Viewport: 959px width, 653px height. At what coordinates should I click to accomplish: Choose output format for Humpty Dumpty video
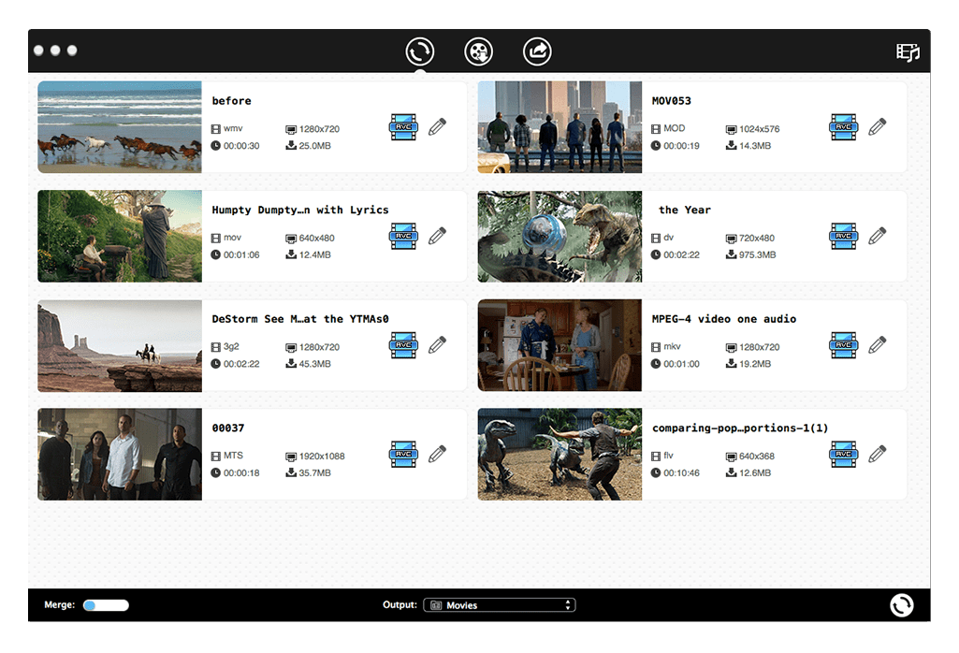403,236
